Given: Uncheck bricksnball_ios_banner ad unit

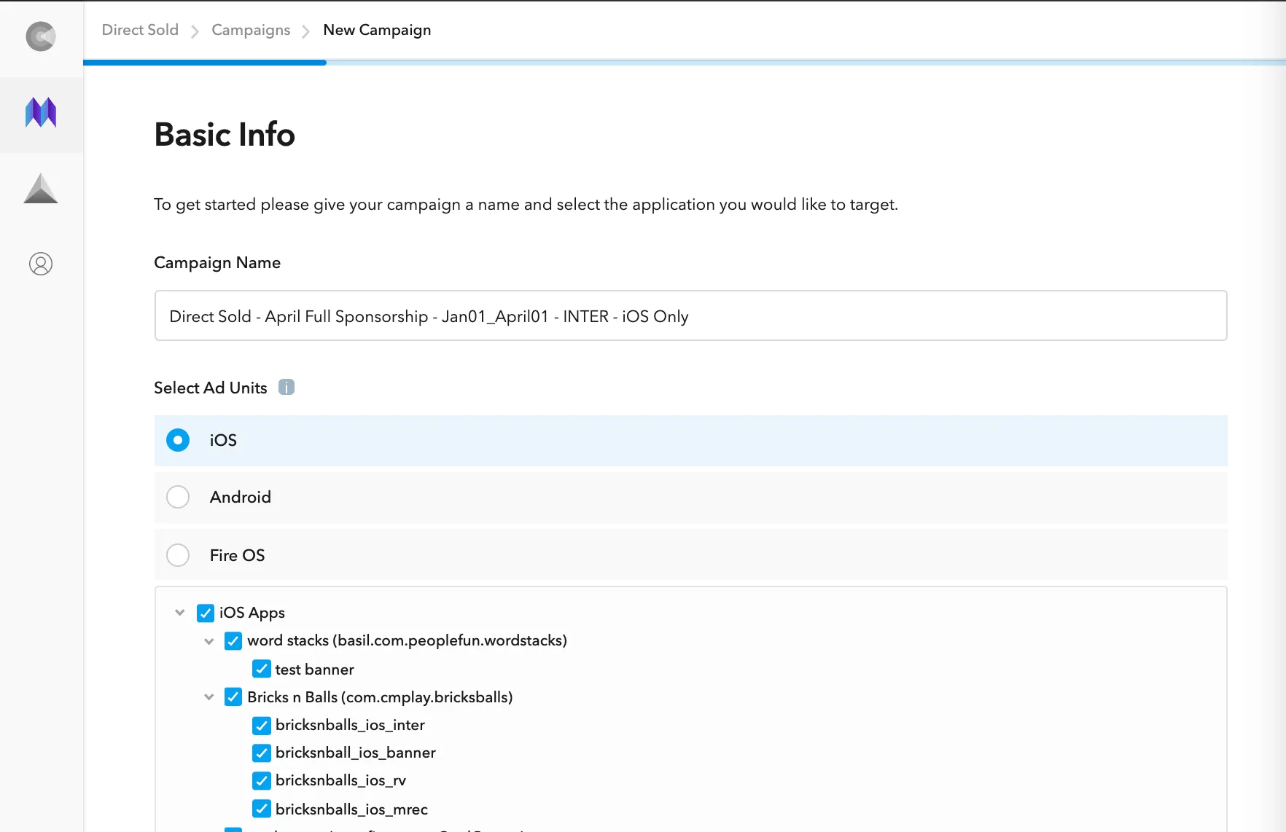Looking at the screenshot, I should (x=262, y=753).
